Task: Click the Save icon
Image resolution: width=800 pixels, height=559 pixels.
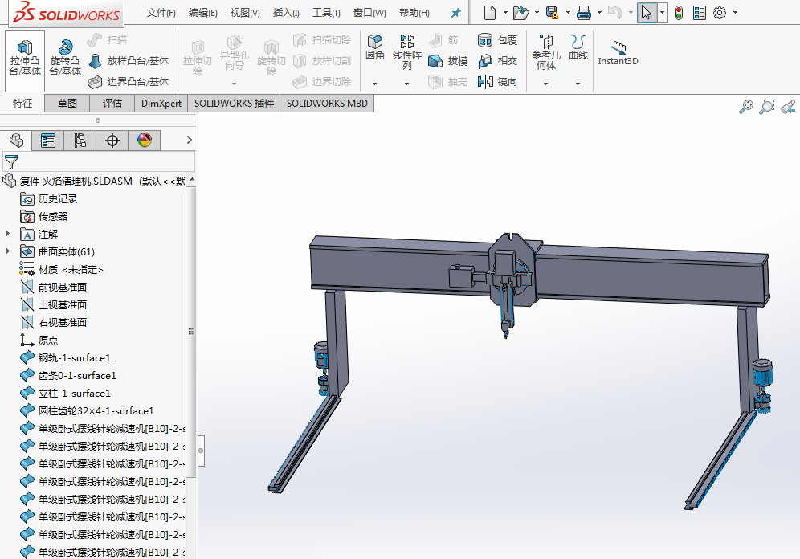Action: (x=552, y=13)
